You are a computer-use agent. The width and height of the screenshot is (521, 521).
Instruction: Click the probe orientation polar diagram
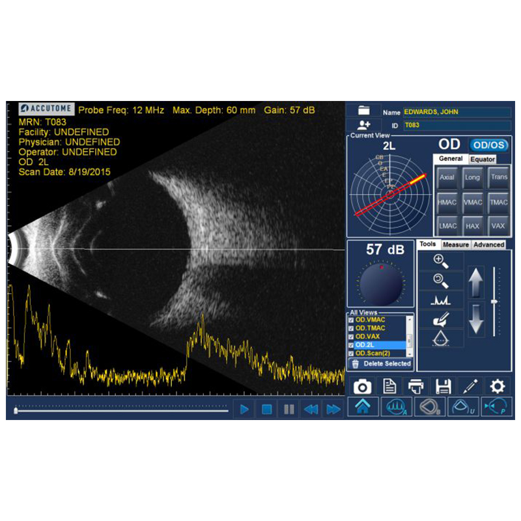[389, 194]
